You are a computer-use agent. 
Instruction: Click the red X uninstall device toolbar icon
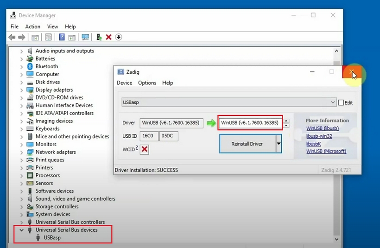(x=108, y=37)
